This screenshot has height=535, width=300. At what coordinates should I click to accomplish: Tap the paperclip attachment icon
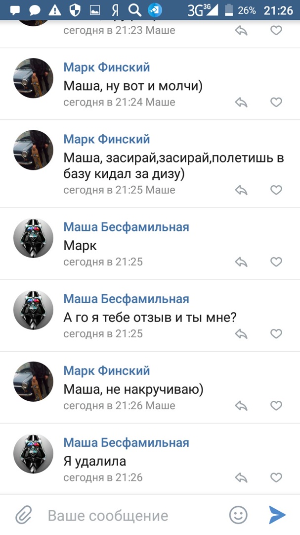tap(23, 515)
